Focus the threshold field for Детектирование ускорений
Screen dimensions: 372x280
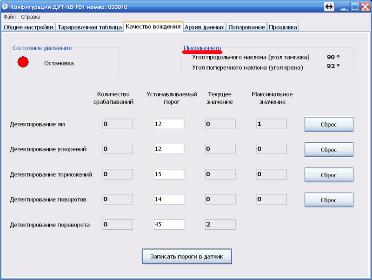169,149
